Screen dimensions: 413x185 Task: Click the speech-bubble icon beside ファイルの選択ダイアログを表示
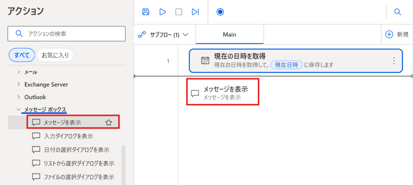36,177
